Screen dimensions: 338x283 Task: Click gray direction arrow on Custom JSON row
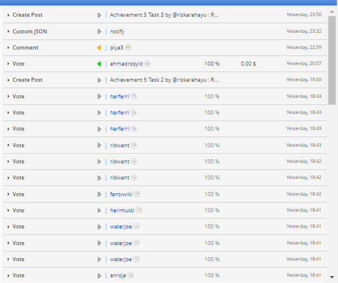[99, 32]
